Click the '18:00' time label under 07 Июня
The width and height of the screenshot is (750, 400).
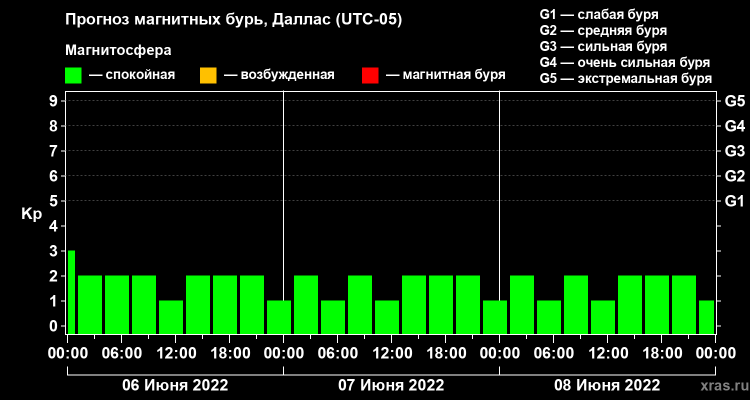tap(445, 353)
